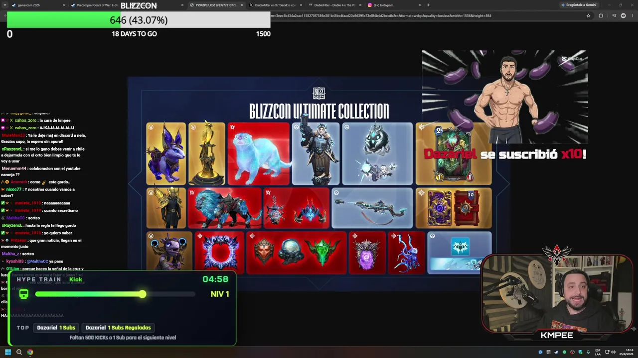Click the 18 DAYS TO GO label
This screenshot has height=358, width=638.
tap(134, 34)
